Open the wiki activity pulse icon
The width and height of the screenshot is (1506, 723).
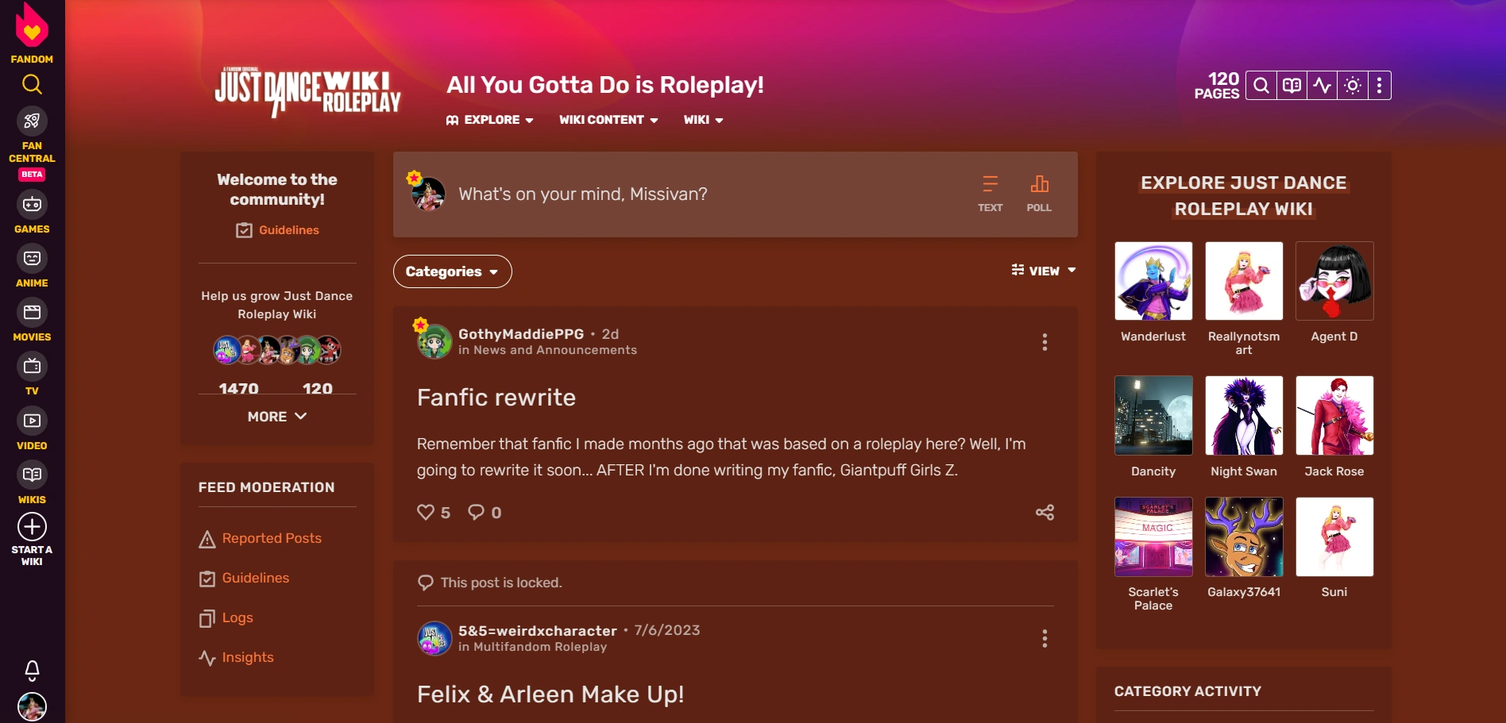1323,86
